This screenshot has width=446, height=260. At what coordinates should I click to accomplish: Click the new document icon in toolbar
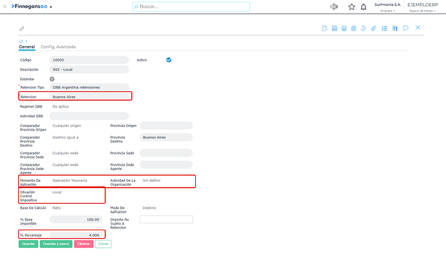click(324, 28)
